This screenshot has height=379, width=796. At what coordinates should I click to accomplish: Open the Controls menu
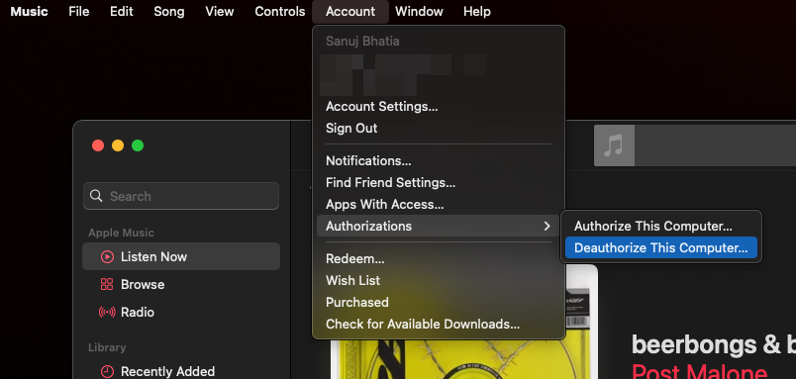[280, 11]
